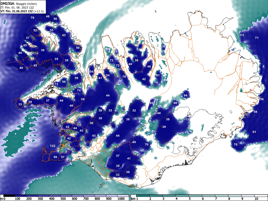268x201 pixels.
Task: Click the visibility value 94 on the map
Action: click(185, 95)
